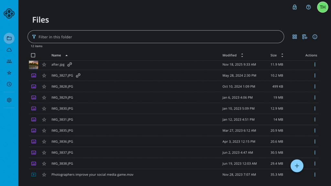The width and height of the screenshot is (331, 186).
Task: Toggle the select-all checkbox in the header
Action: tap(33, 55)
